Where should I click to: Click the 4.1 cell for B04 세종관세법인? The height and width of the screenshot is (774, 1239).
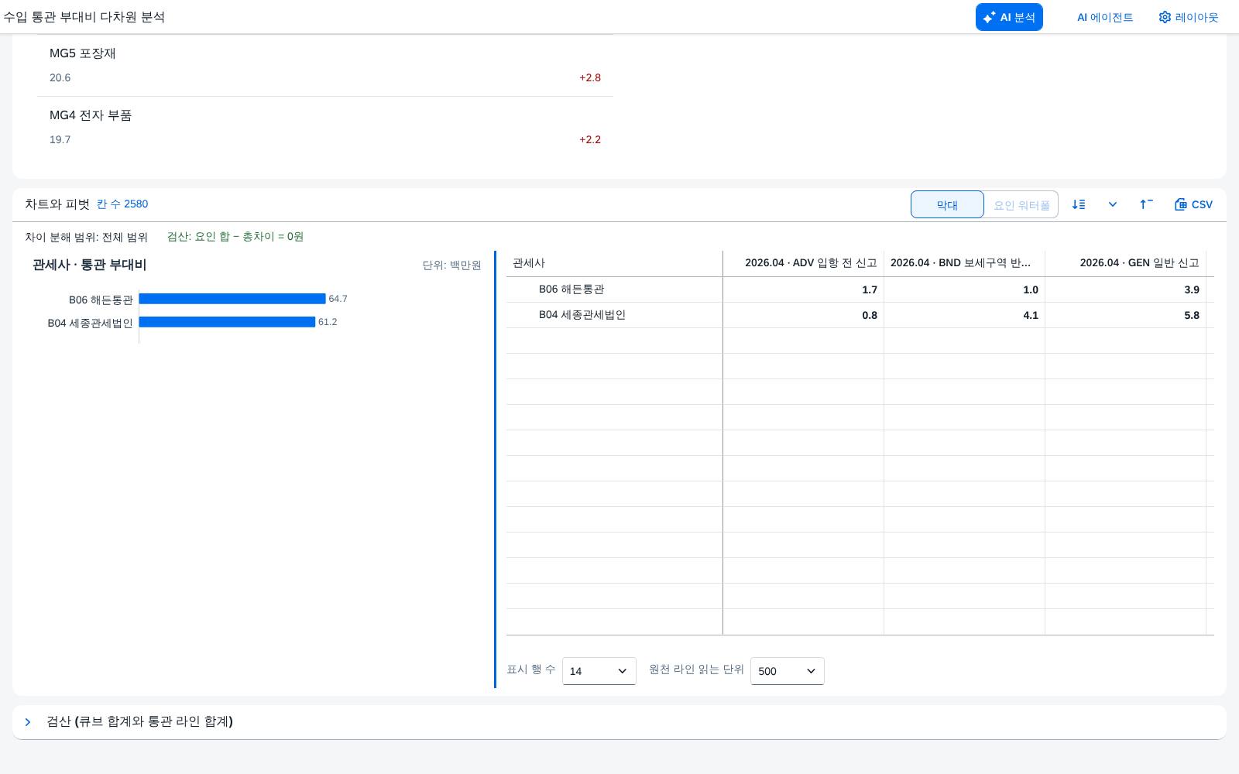click(965, 315)
